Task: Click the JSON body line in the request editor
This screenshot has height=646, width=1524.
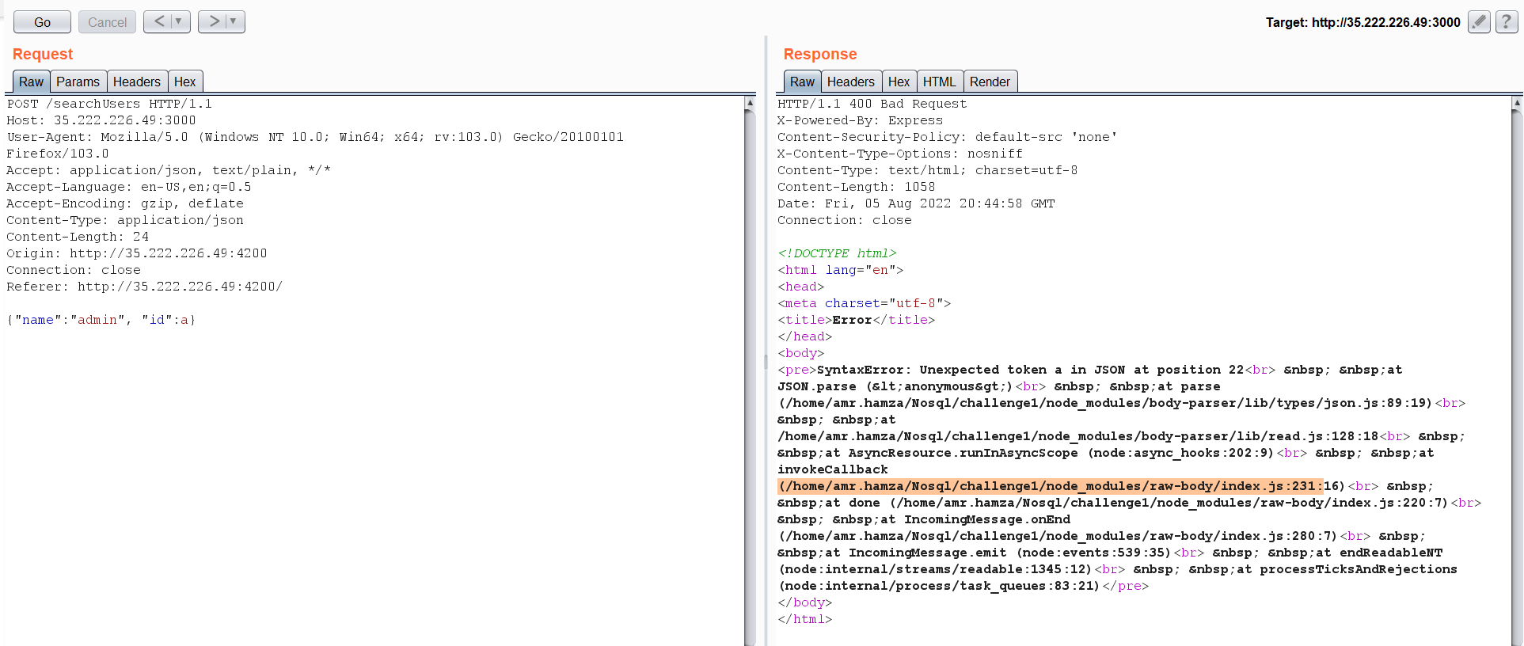Action: tap(101, 320)
